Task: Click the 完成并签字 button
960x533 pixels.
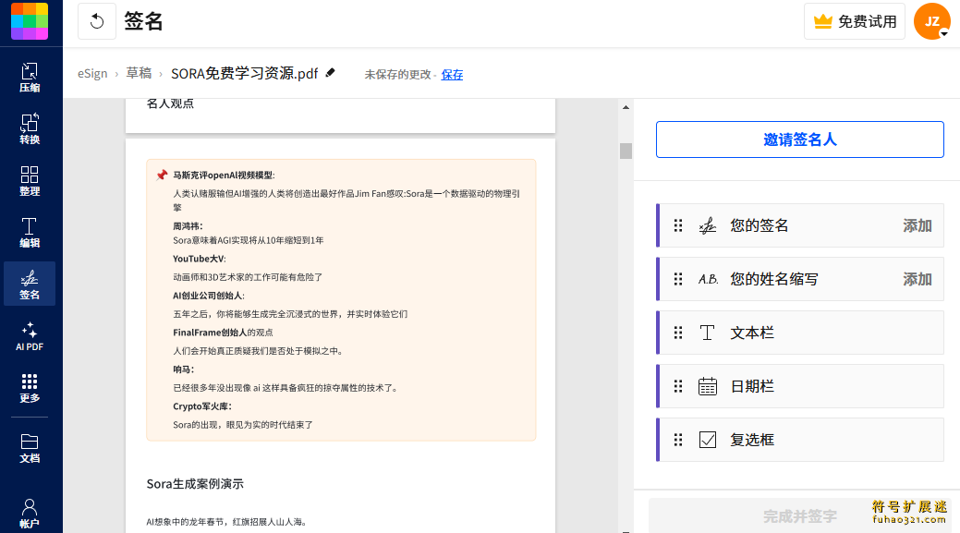Action: (799, 515)
